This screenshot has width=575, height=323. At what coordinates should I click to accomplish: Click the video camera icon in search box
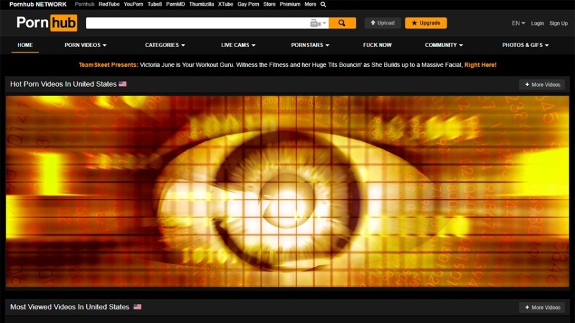(x=315, y=23)
